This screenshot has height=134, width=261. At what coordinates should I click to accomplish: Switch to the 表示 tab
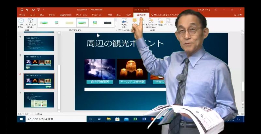click(118, 15)
